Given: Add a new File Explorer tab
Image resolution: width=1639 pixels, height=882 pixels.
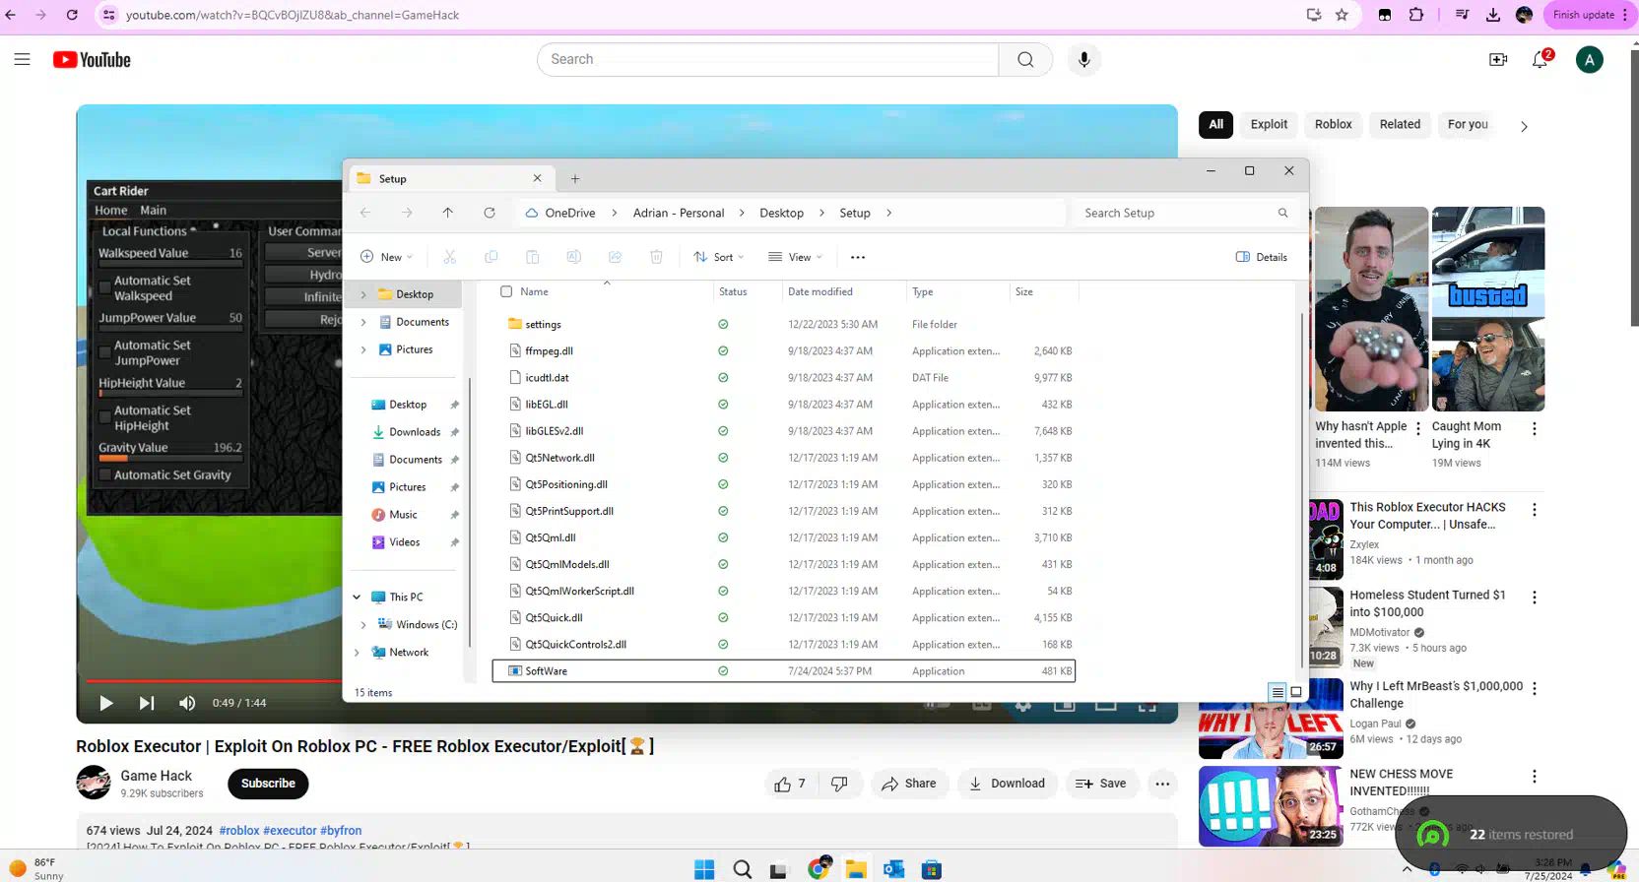Looking at the screenshot, I should pyautogui.click(x=575, y=179).
